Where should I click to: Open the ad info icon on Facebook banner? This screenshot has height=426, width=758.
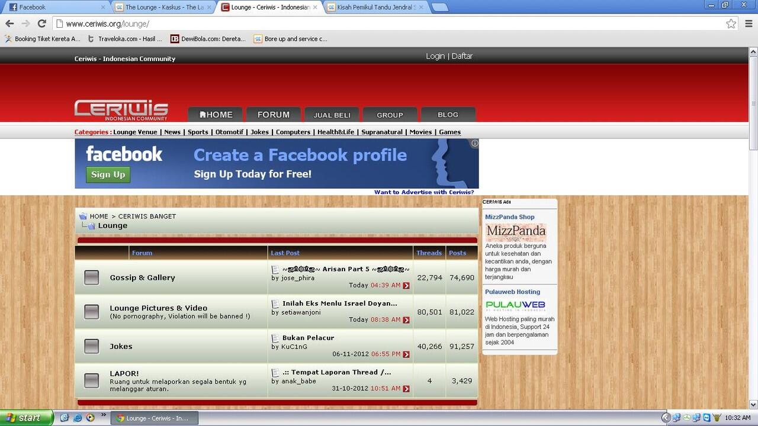[x=474, y=143]
